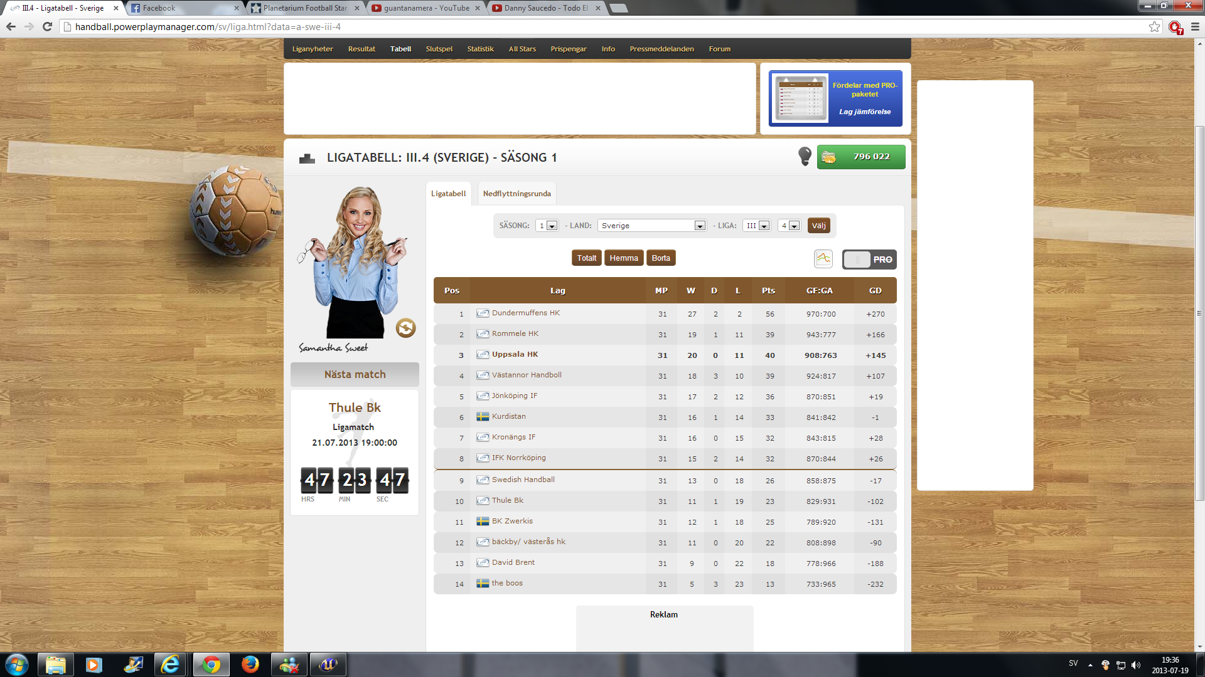Open the league progress graph icon
The height and width of the screenshot is (677, 1205).
823,258
